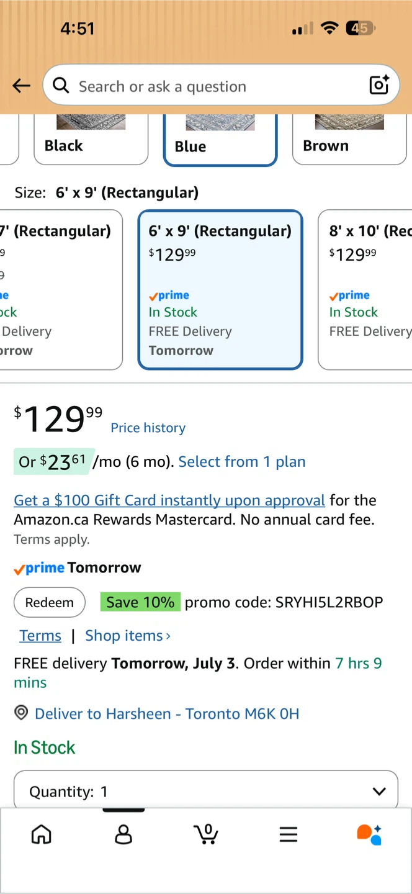Image resolution: width=412 pixels, height=894 pixels.
Task: Tap the back arrow icon
Action: point(21,86)
